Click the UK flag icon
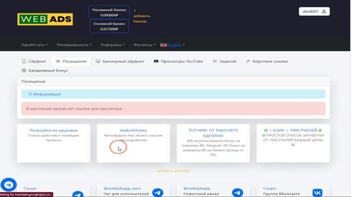The height and width of the screenshot is (197, 351). [163, 45]
